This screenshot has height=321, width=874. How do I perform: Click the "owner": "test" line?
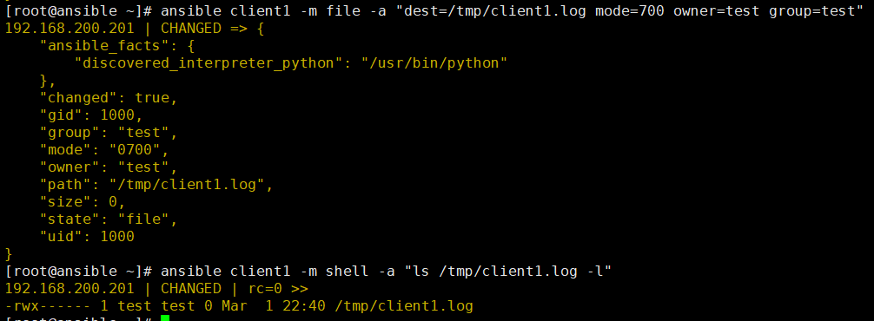109,167
